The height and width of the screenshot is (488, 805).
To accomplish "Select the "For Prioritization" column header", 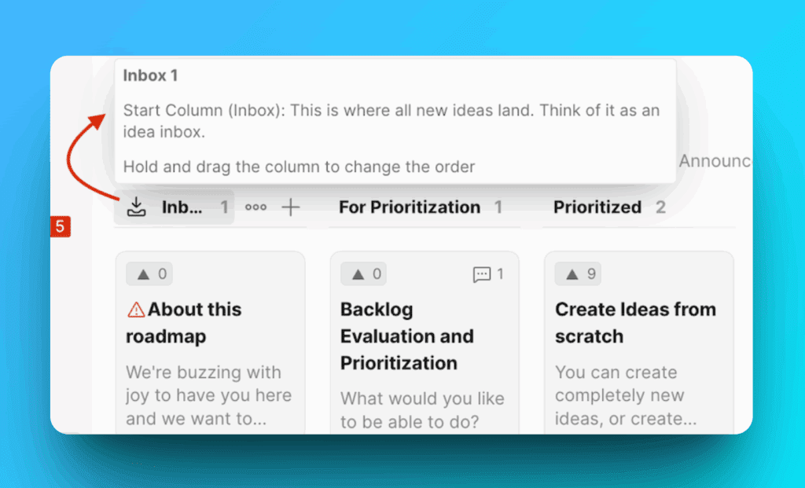I will (409, 207).
